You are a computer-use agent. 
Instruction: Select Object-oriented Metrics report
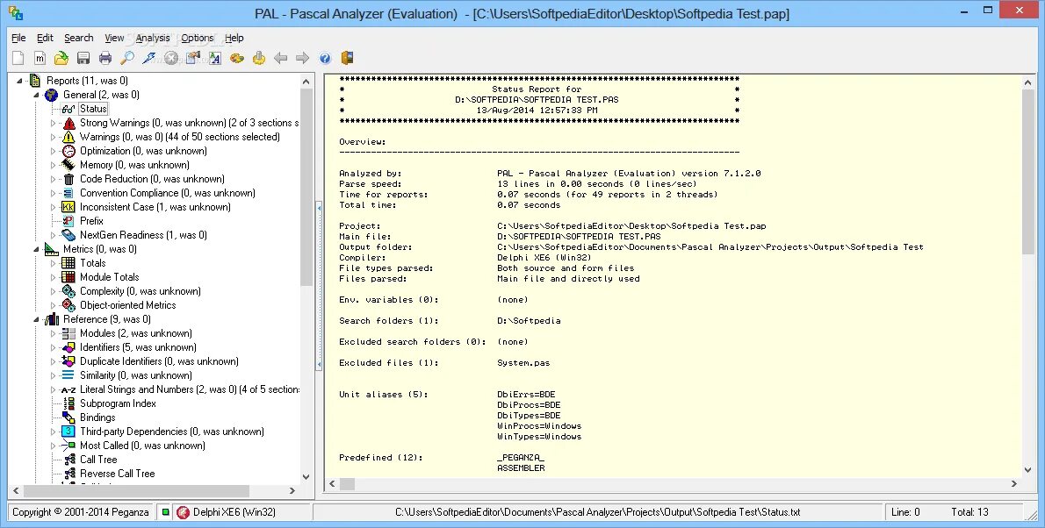[128, 305]
